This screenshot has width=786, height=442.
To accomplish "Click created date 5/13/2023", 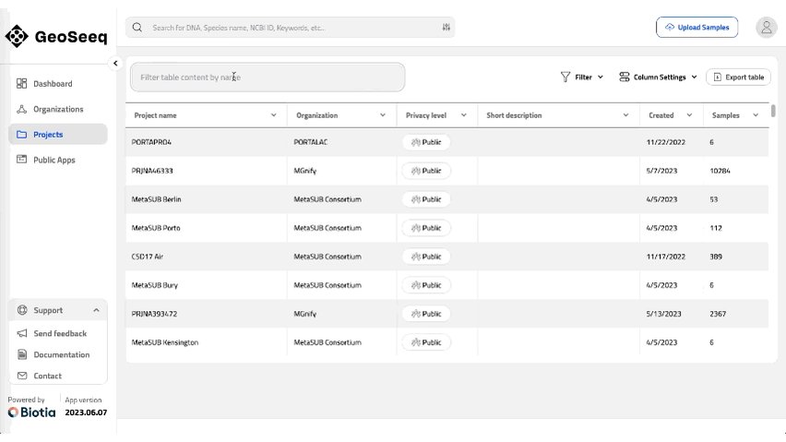I will [x=663, y=314].
